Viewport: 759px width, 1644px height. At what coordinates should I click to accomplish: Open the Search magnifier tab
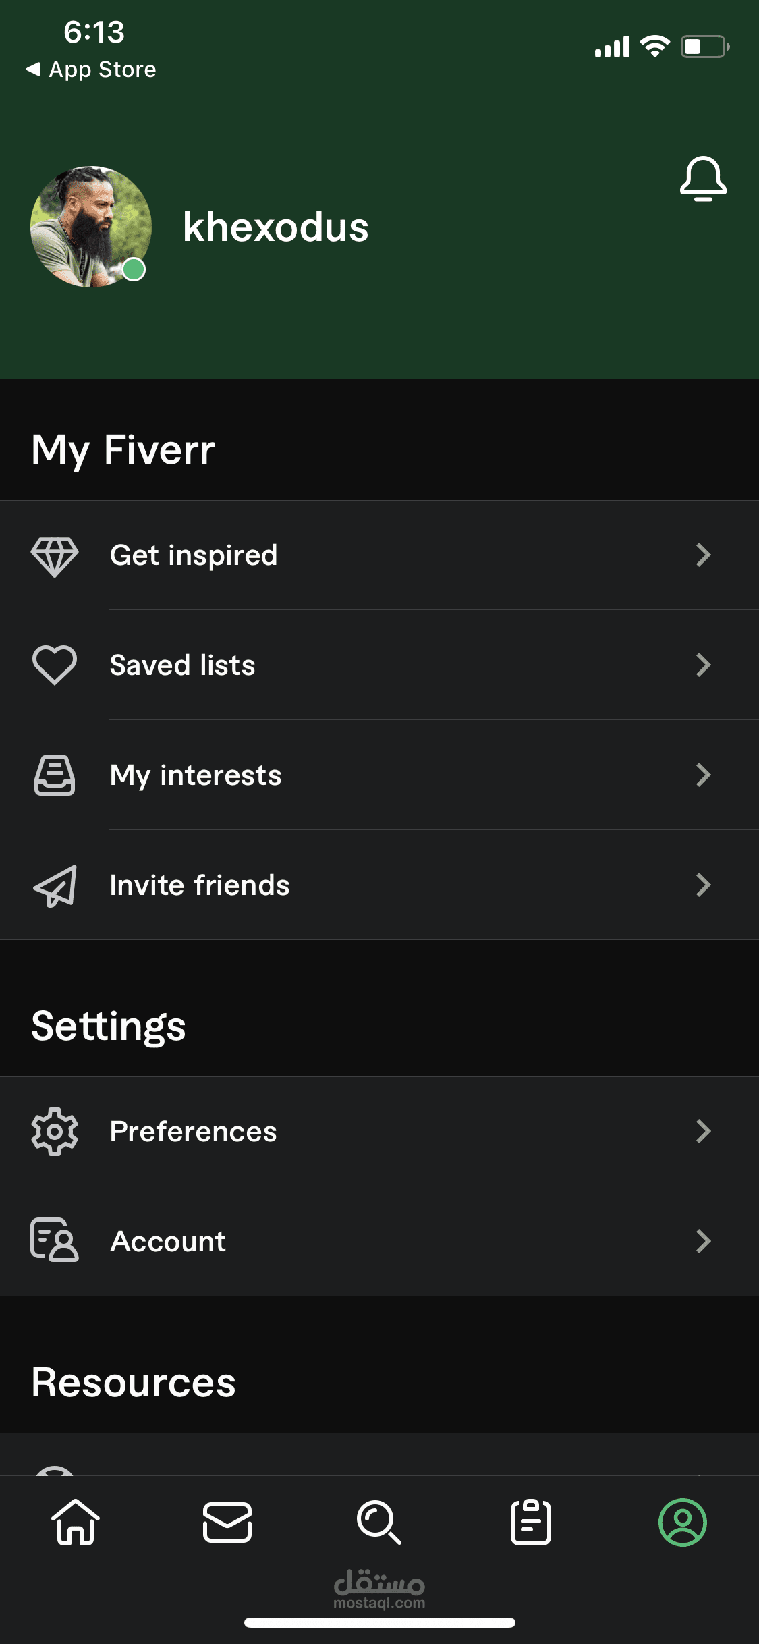click(x=378, y=1523)
